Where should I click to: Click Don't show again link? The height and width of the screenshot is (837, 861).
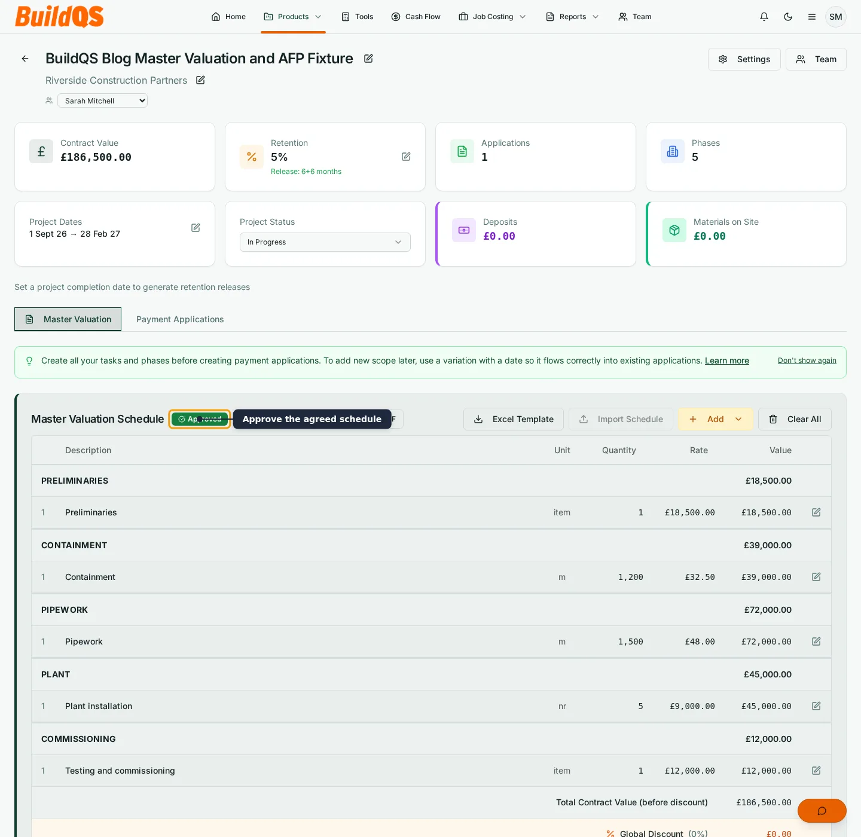click(x=807, y=361)
